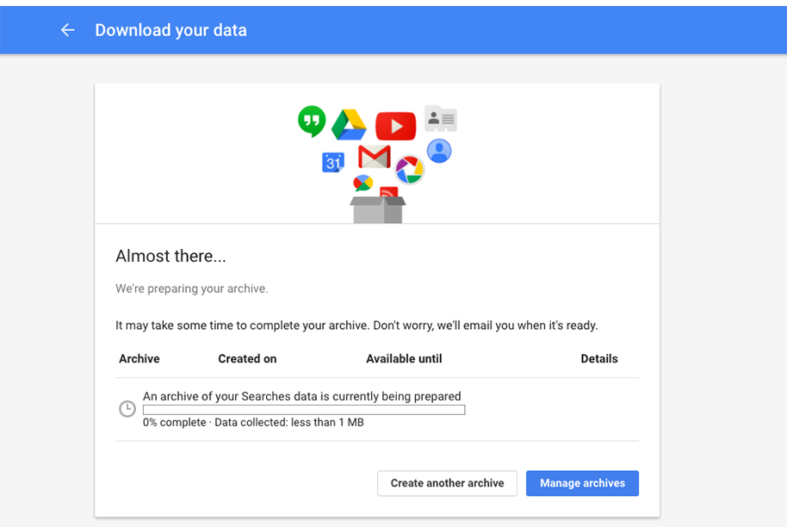The width and height of the screenshot is (787, 527).
Task: Click the colorful Picasa pinwheel icon
Action: (410, 170)
